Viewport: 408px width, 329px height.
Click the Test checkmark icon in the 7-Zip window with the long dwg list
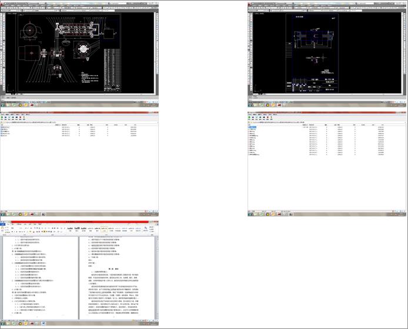256,117
